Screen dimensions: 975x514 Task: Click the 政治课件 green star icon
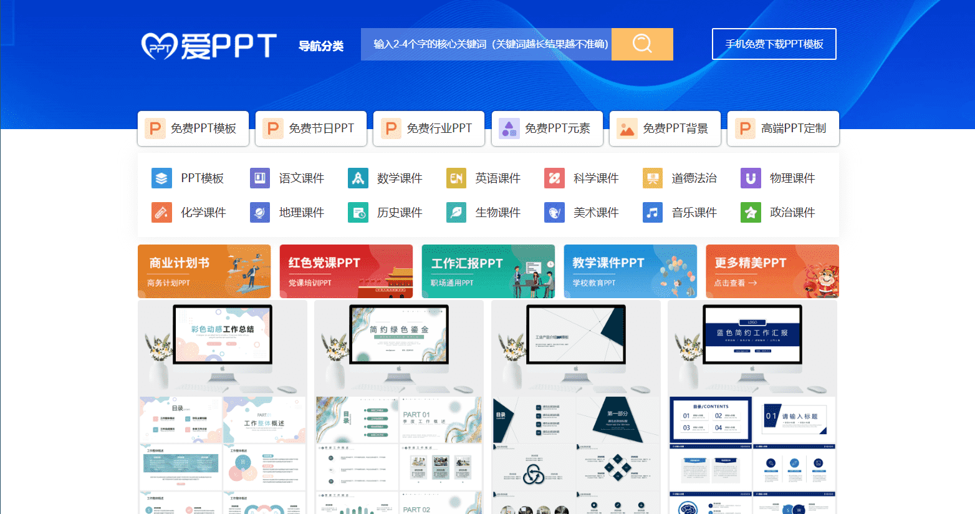[751, 213]
